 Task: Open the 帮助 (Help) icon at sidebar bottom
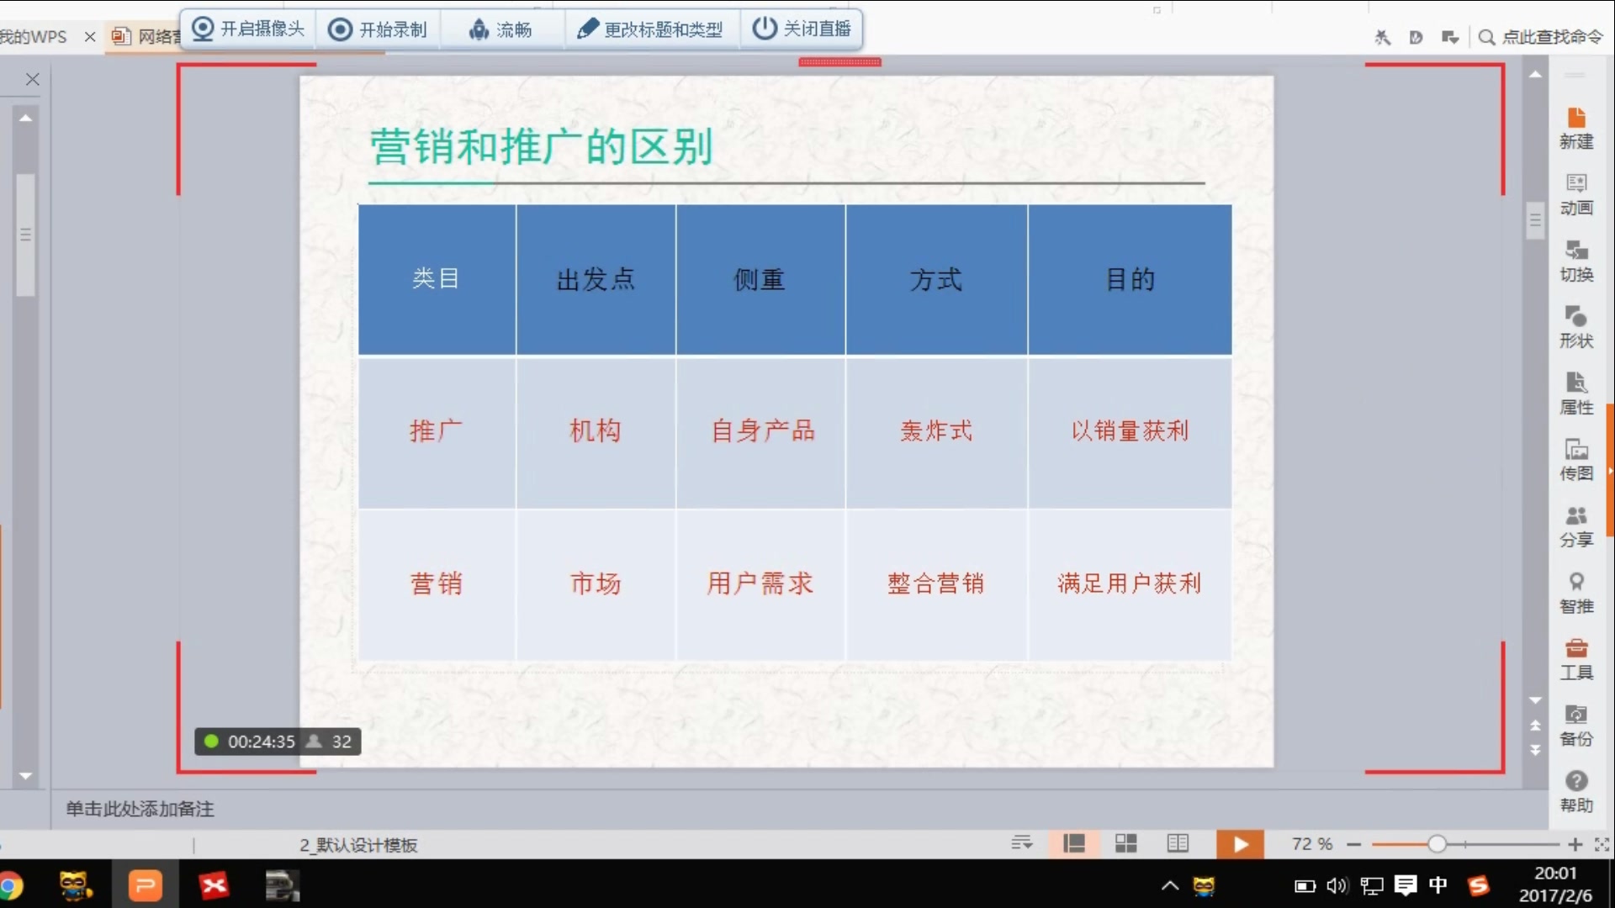tap(1576, 790)
